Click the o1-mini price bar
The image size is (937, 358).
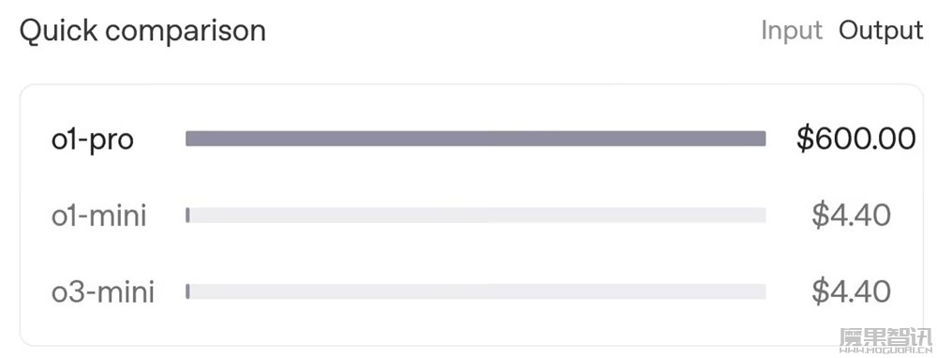point(476,216)
